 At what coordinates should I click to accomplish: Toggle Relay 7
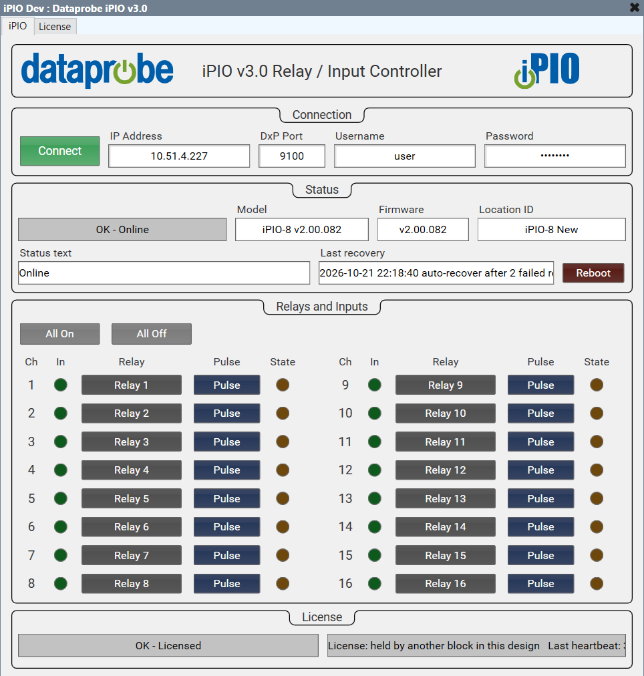pyautogui.click(x=132, y=555)
